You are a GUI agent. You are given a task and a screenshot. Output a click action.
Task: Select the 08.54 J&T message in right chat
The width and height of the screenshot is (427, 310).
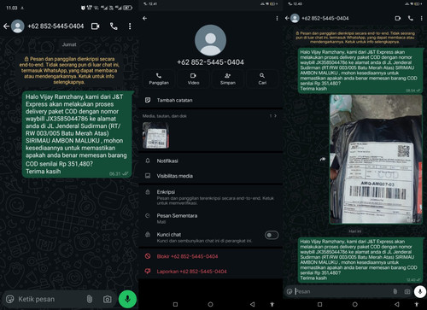360,70
